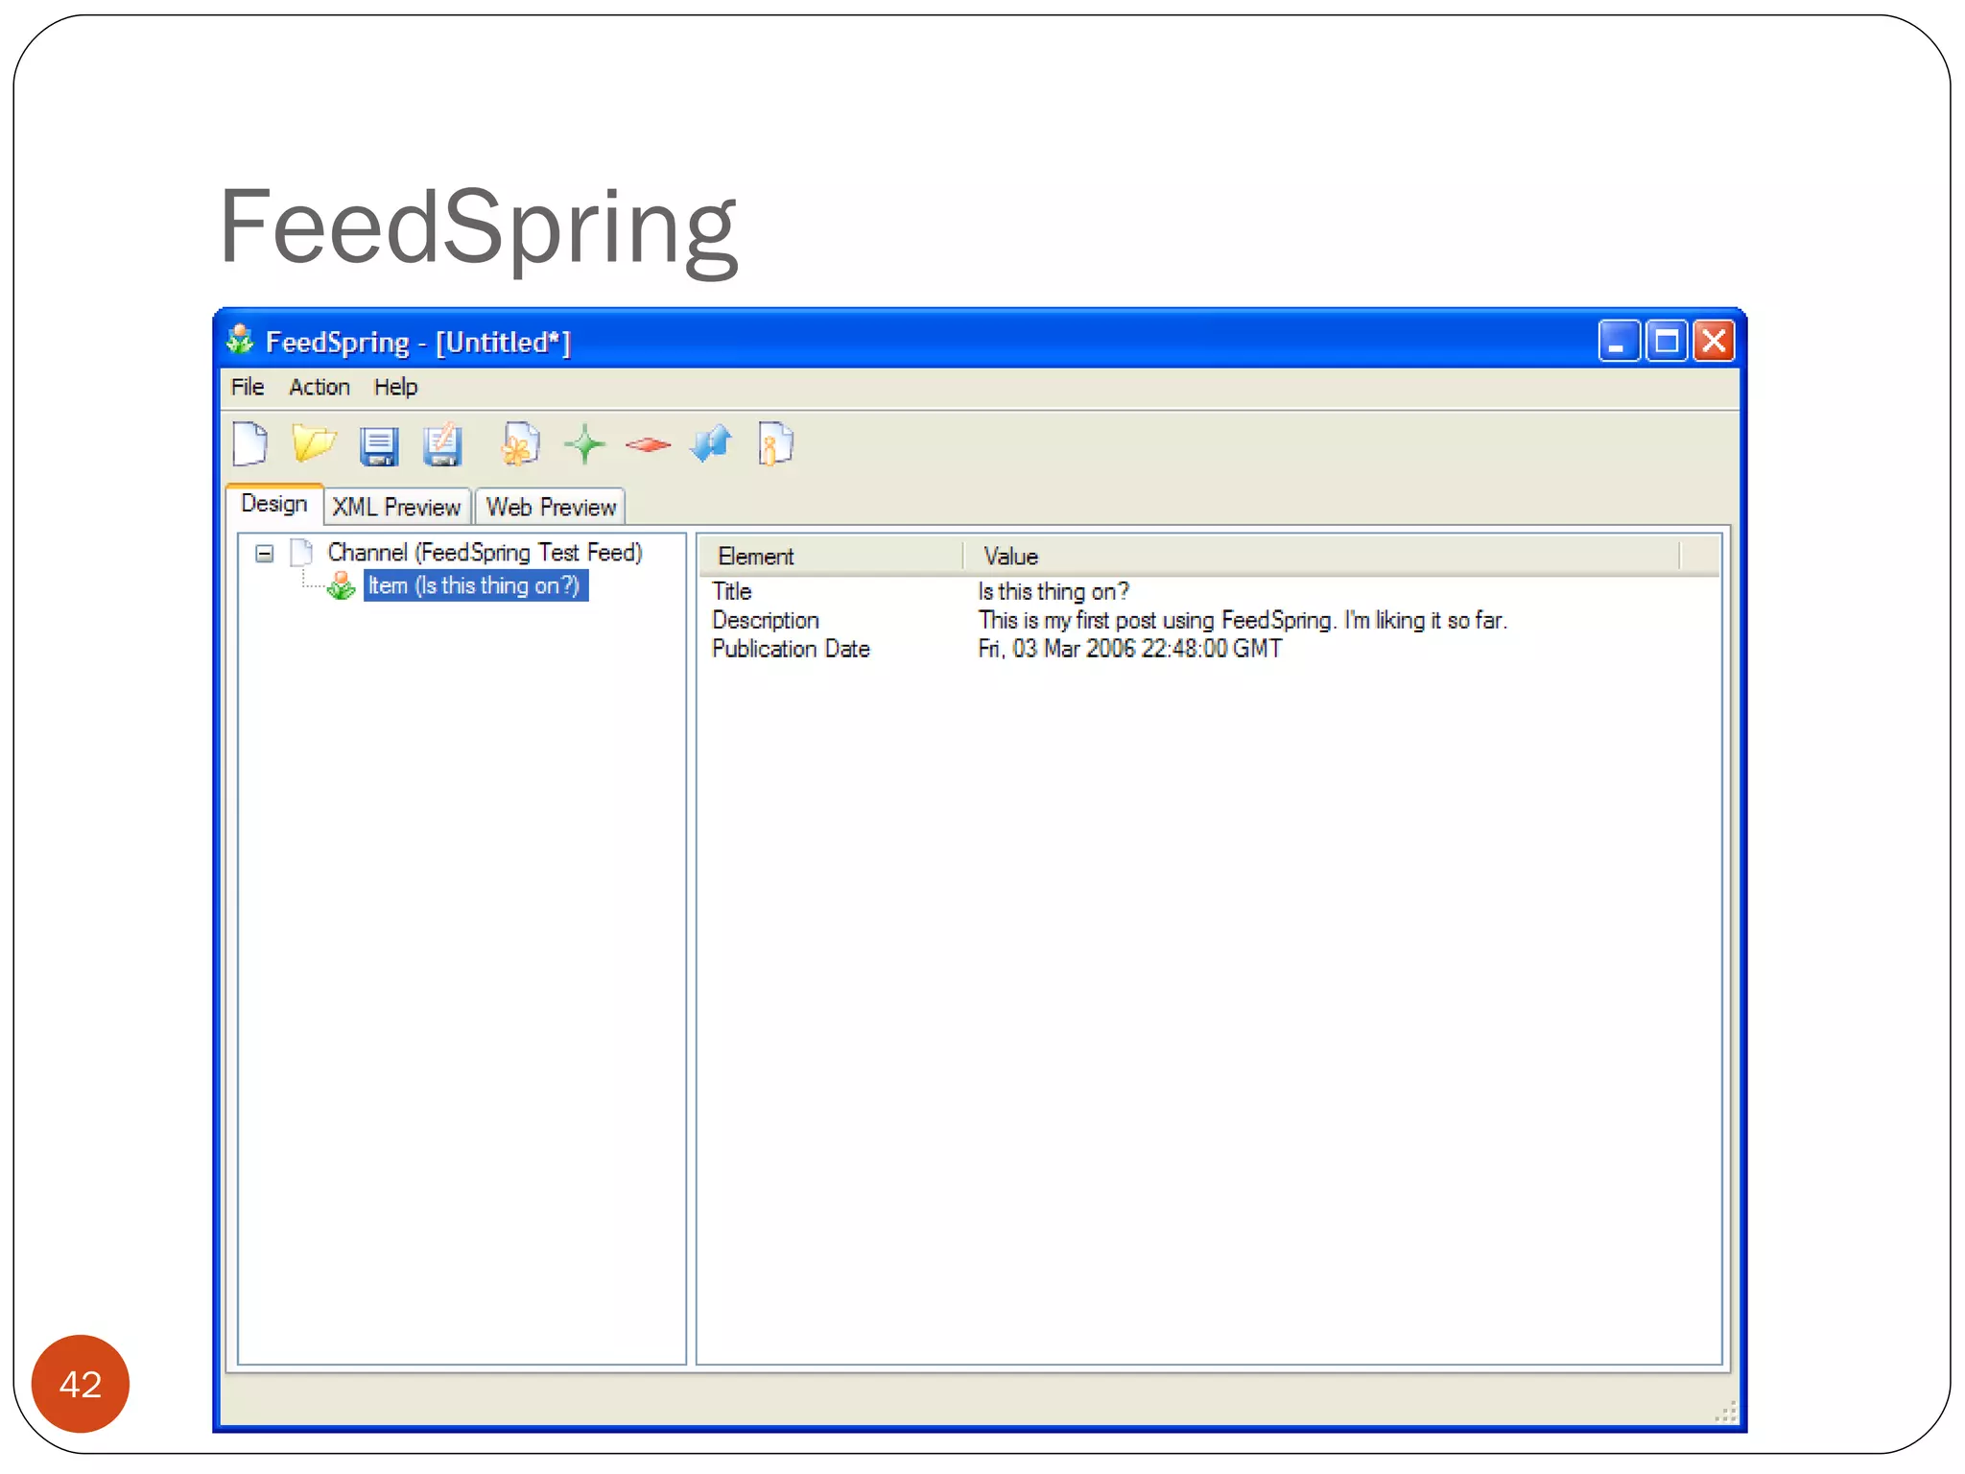Viewport: 1965px width, 1474px height.
Task: Select Channel (FeedSpring Test Feed) in tree
Action: [x=485, y=553]
